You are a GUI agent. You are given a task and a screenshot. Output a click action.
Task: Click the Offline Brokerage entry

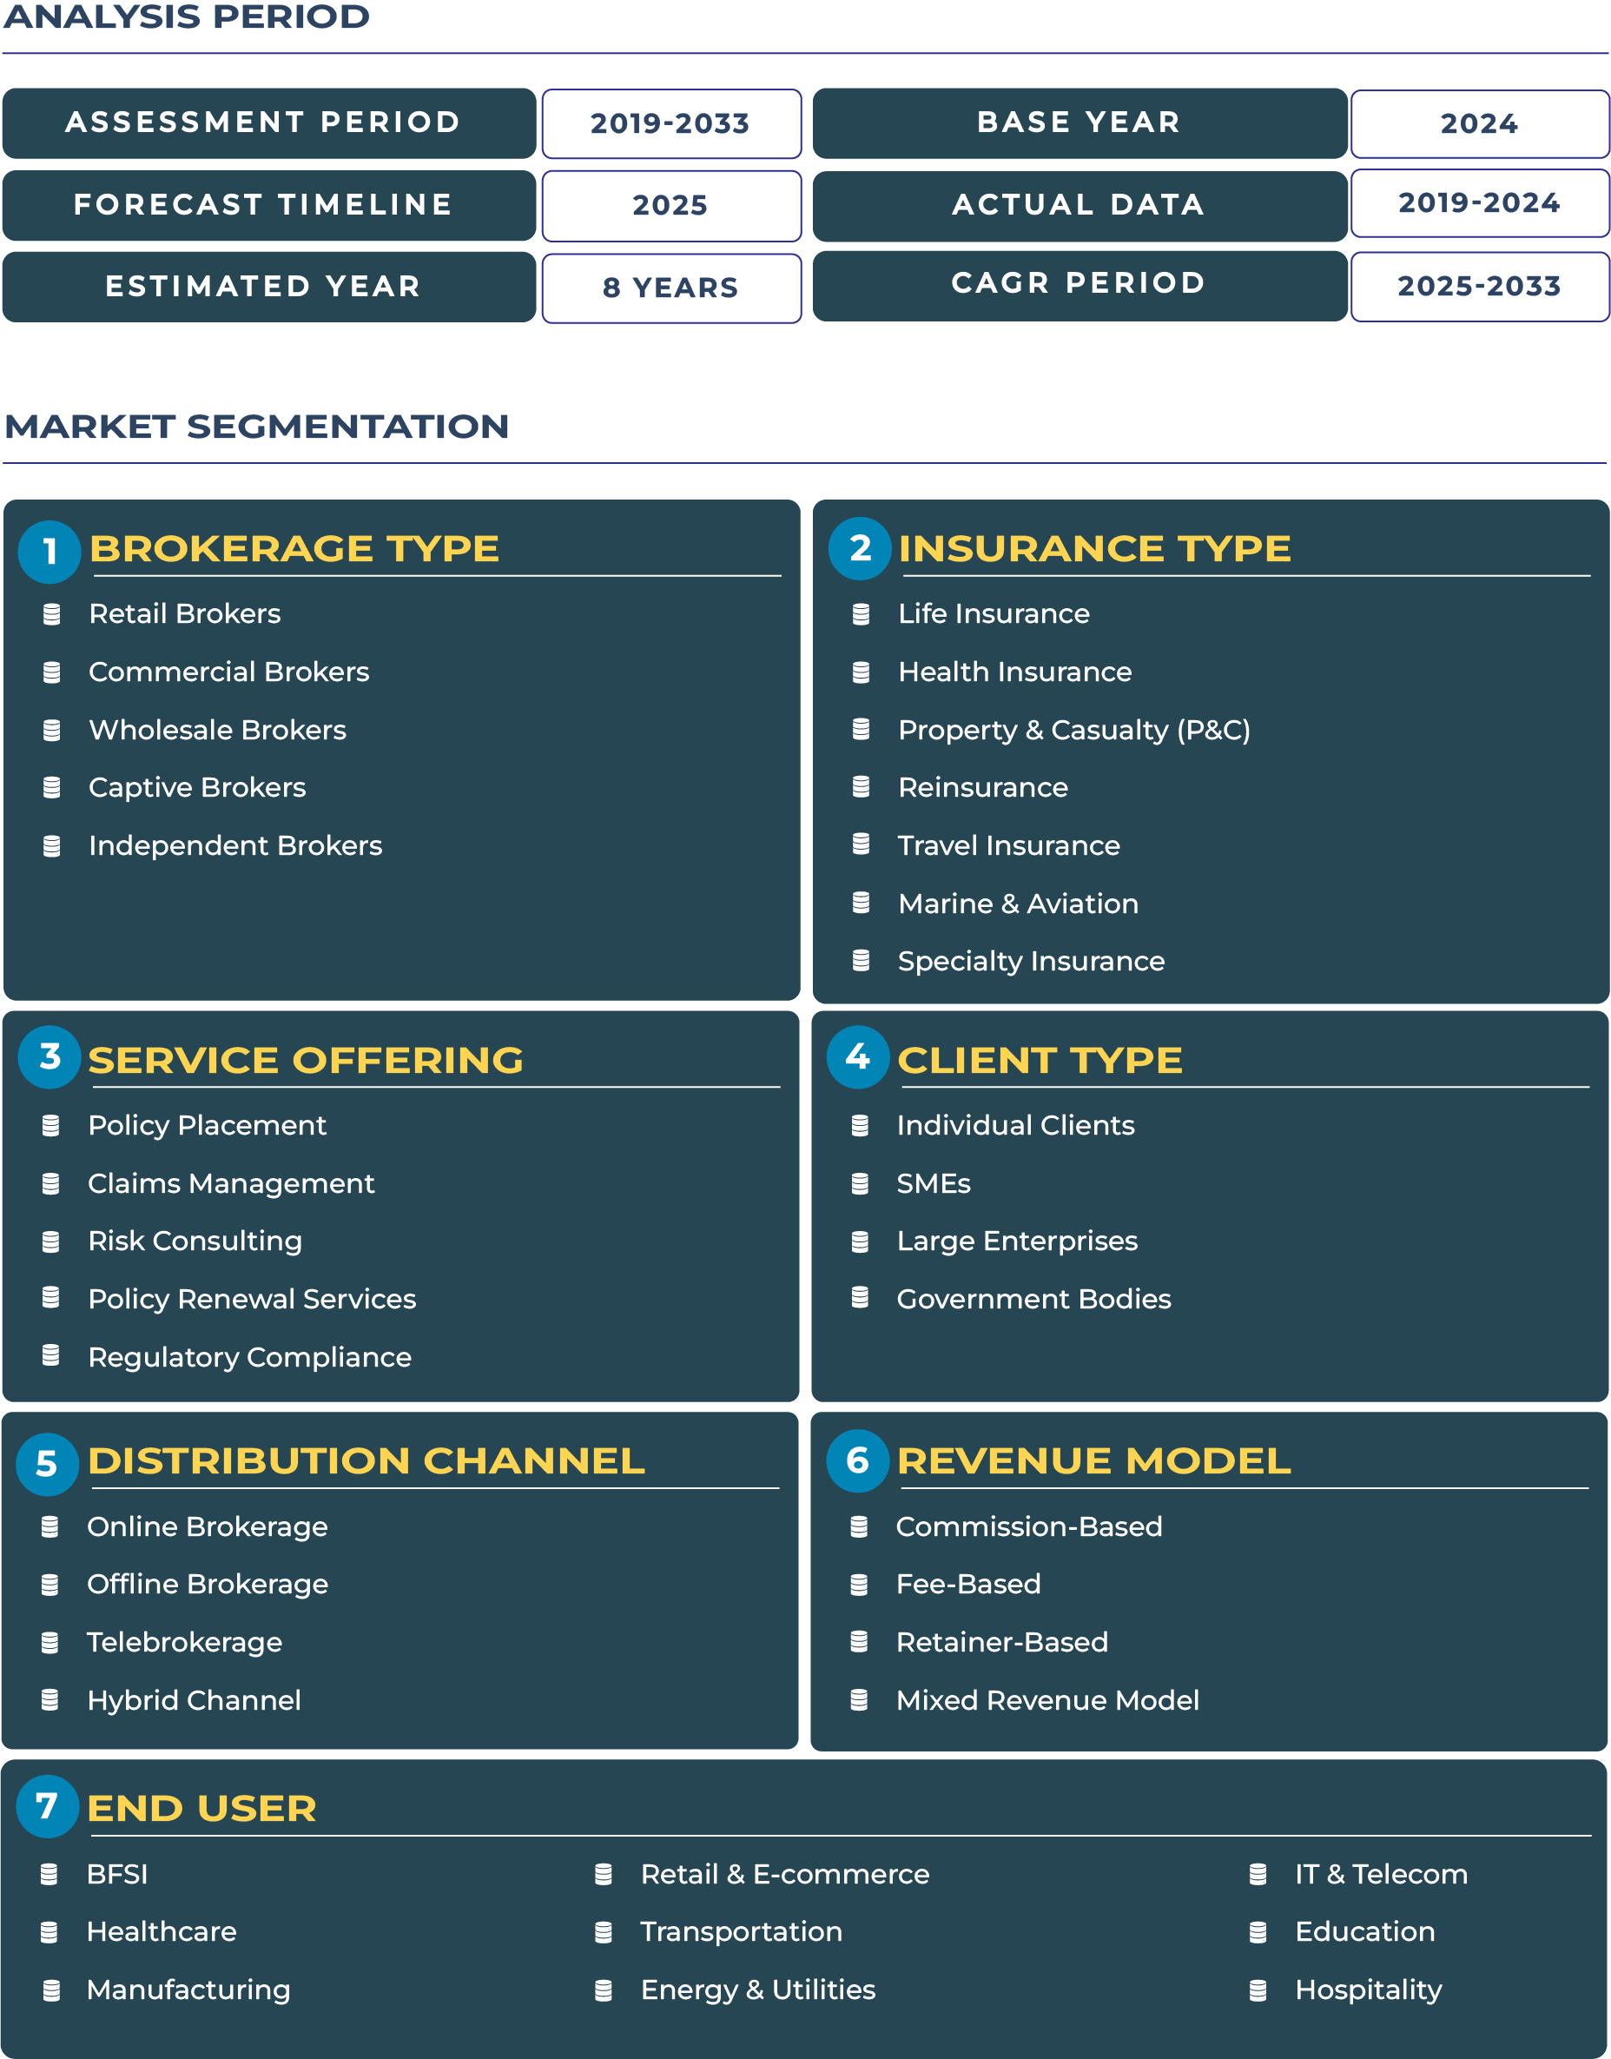pyautogui.click(x=208, y=1585)
